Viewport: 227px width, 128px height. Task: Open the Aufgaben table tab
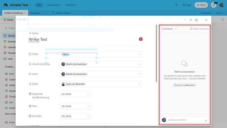35,13
